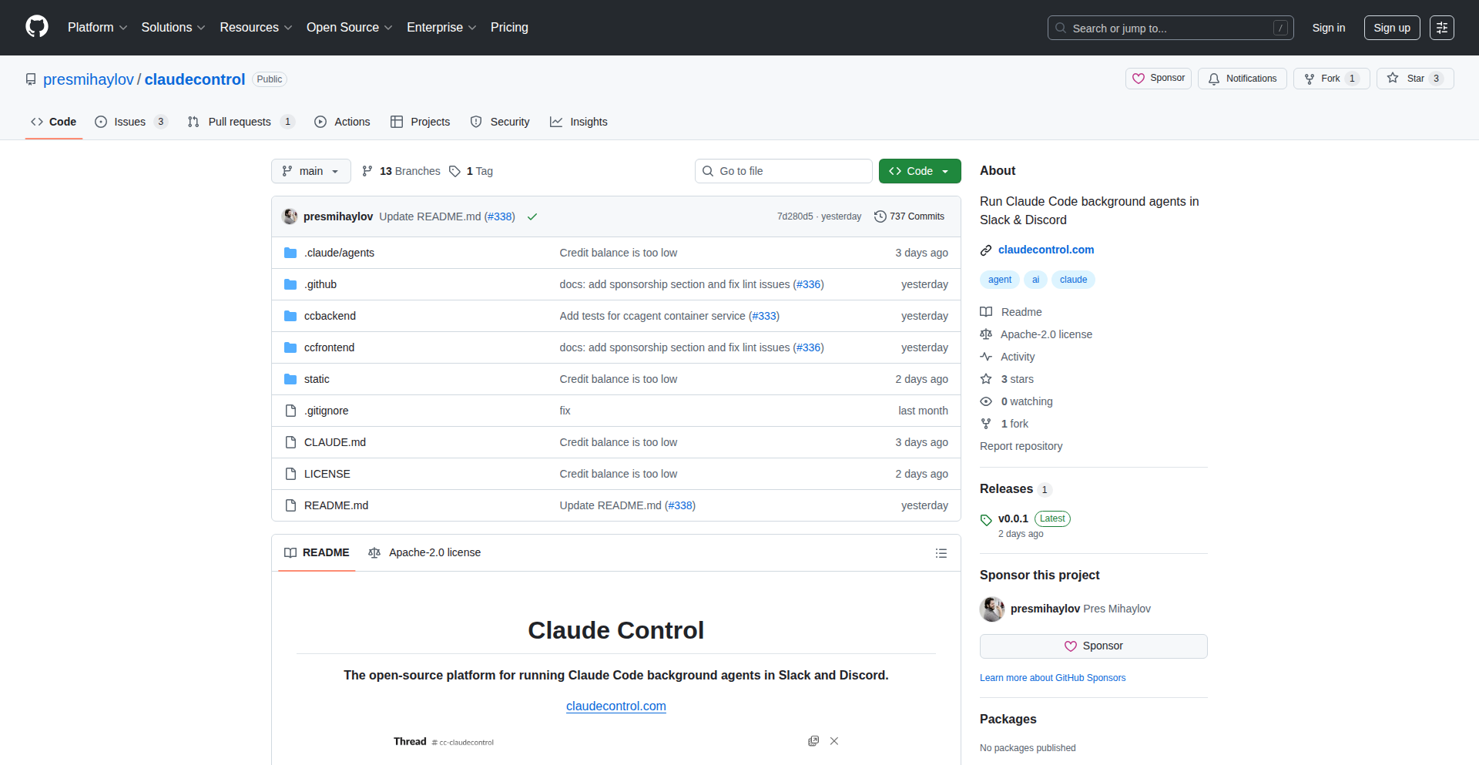Screen dimensions: 1479x765
Task: Open the Insights tab
Action: tap(579, 122)
